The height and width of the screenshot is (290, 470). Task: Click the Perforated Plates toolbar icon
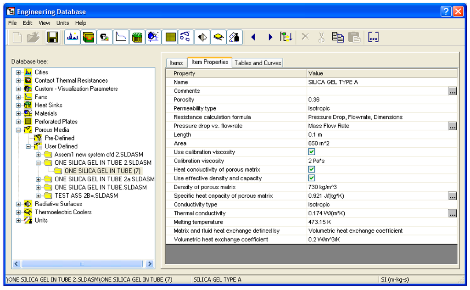coord(170,37)
